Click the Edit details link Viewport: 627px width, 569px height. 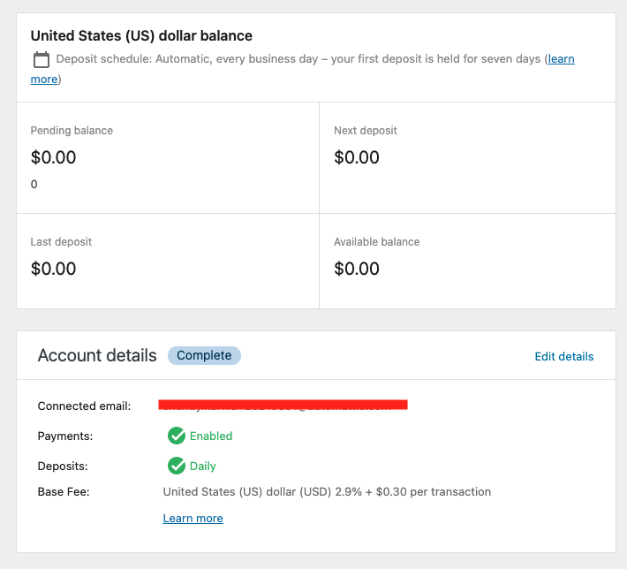563,357
